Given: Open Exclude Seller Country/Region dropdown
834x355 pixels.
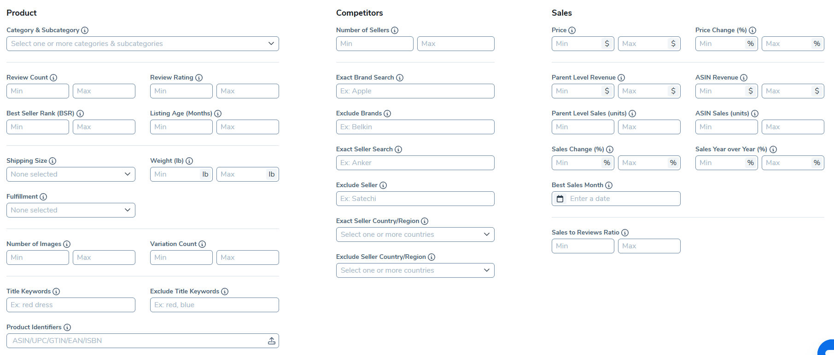Looking at the screenshot, I should [x=415, y=270].
